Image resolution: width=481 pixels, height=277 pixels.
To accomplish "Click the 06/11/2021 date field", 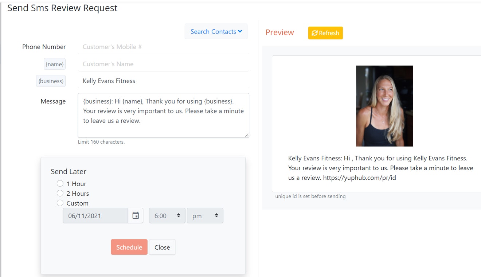I will [x=95, y=215].
